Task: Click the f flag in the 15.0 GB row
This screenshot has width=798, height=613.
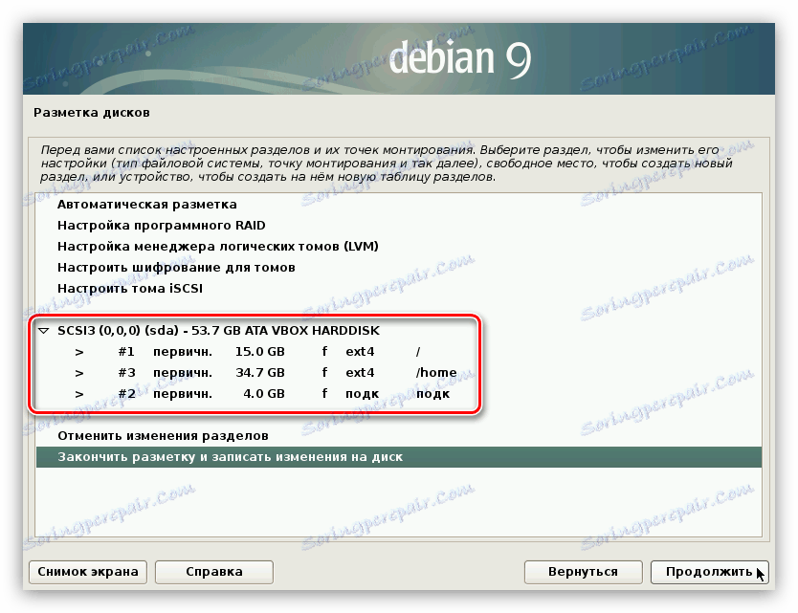Action: (324, 352)
